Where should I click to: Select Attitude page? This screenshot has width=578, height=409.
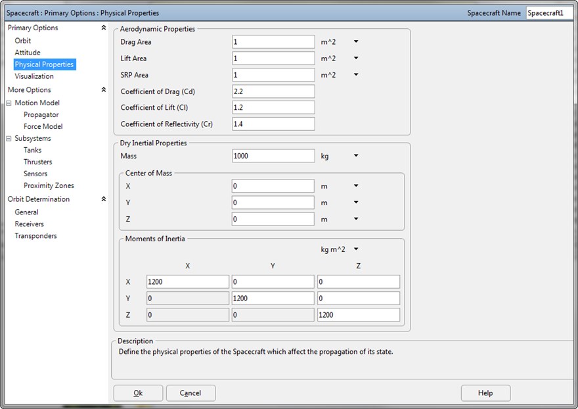pos(28,53)
